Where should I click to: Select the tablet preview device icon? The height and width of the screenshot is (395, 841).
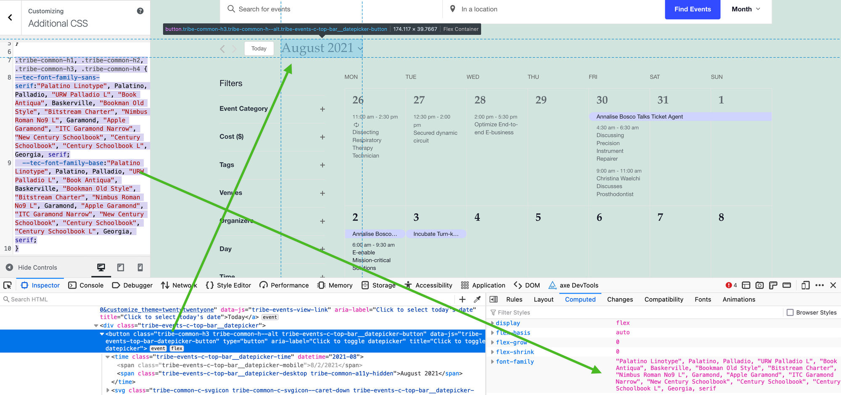(x=121, y=268)
